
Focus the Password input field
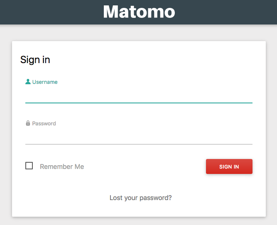(139, 137)
